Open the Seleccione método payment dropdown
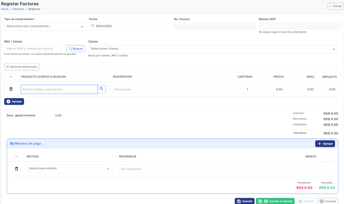Screen dimensions: 344x204 (69, 169)
